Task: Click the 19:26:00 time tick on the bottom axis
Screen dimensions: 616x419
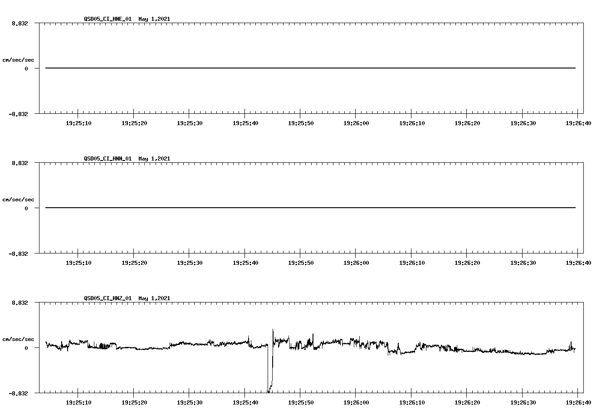Action: click(356, 402)
